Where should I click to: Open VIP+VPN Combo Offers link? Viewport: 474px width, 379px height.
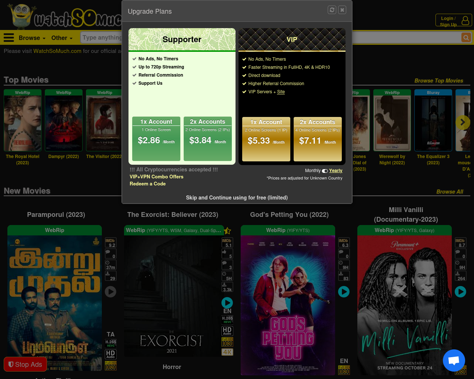[157, 177]
